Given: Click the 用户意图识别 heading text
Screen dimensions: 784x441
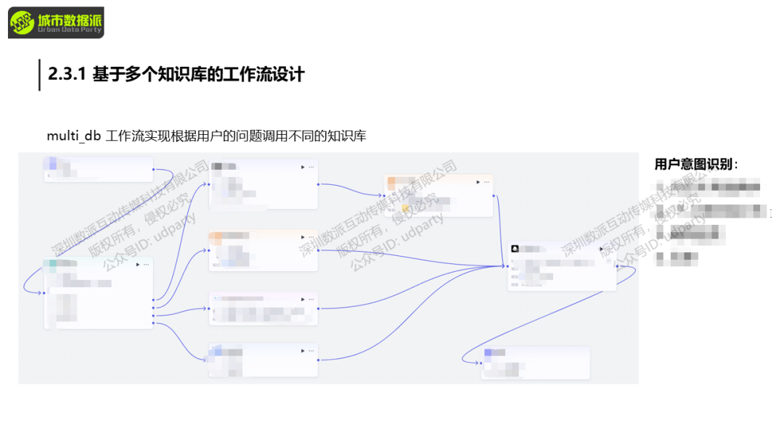Looking at the screenshot, I should click(696, 165).
